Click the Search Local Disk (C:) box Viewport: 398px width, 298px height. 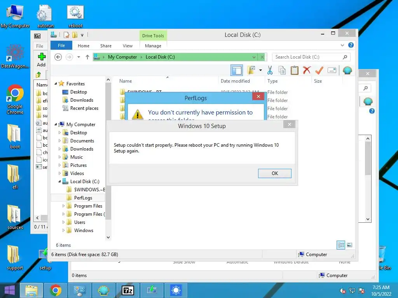pos(311,57)
